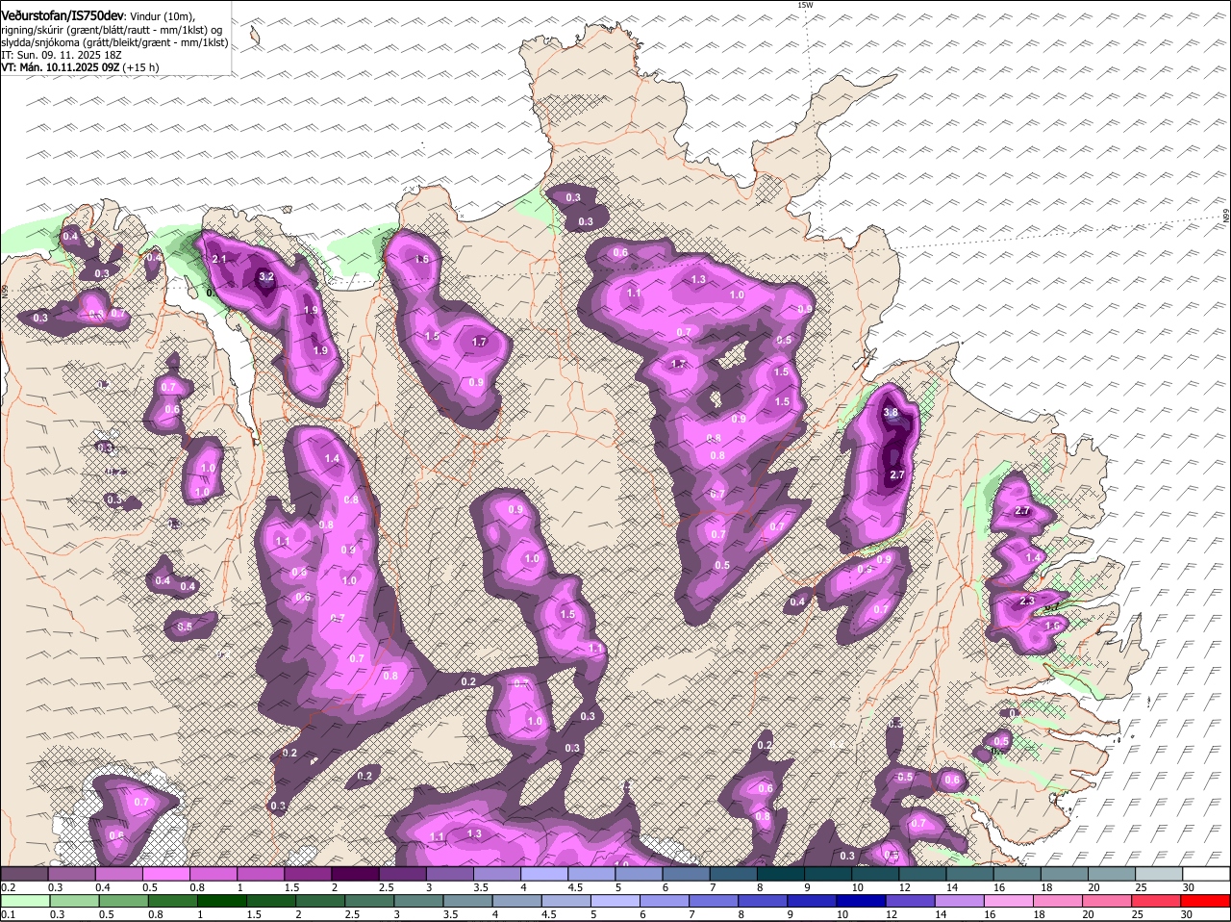
Task: Click the 2.3 precipitation value on the map
Action: 1026,602
